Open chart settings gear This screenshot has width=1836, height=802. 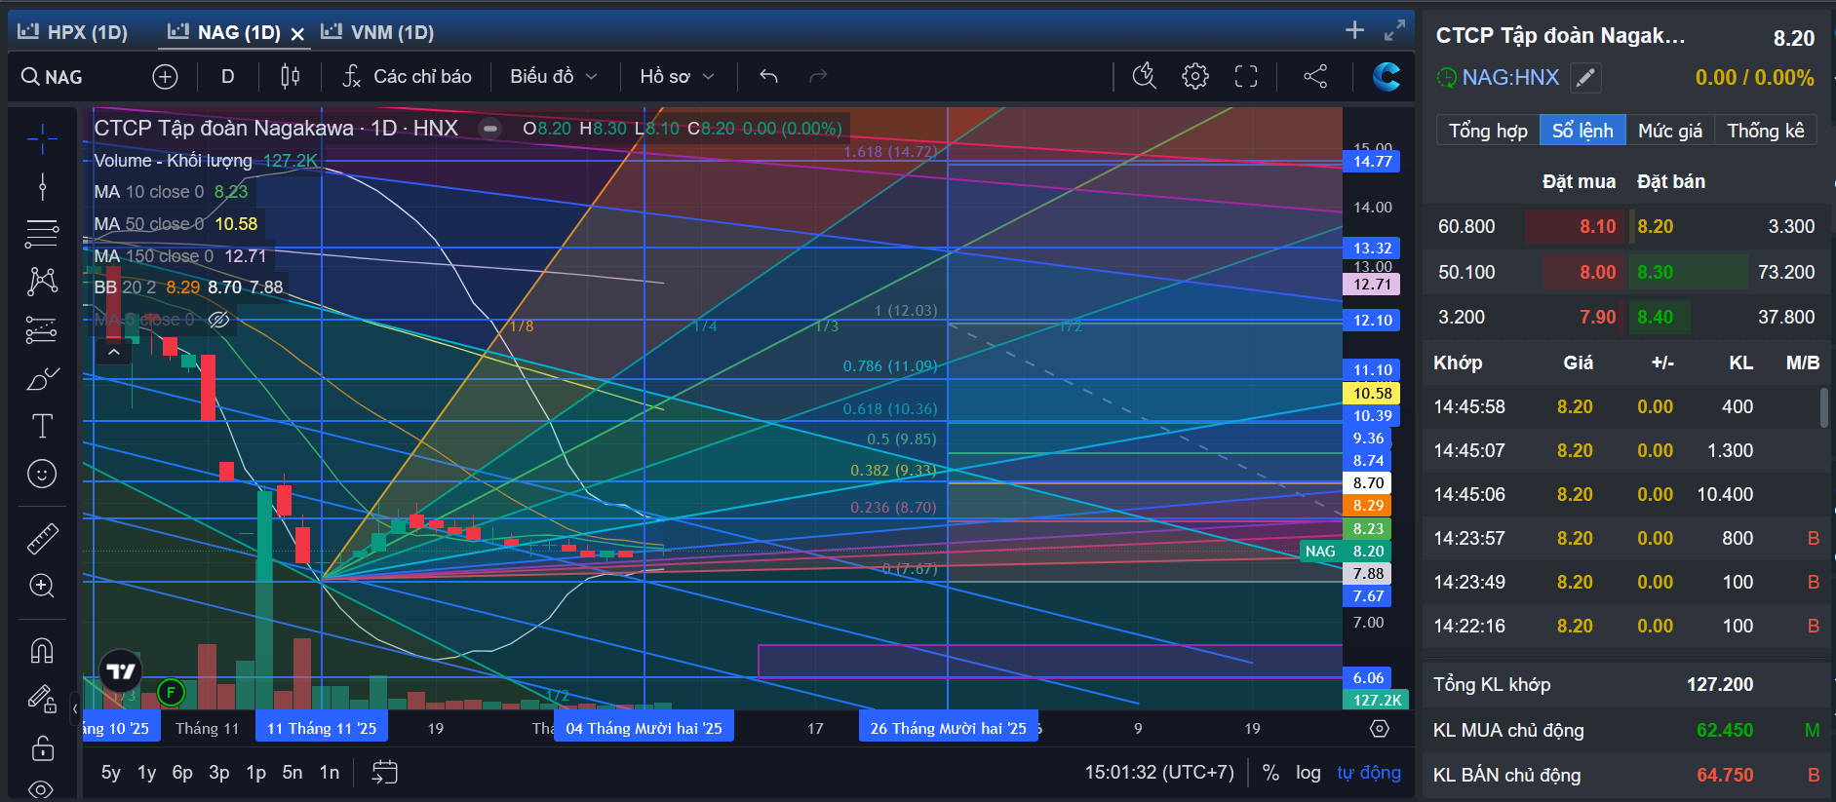click(x=1195, y=76)
